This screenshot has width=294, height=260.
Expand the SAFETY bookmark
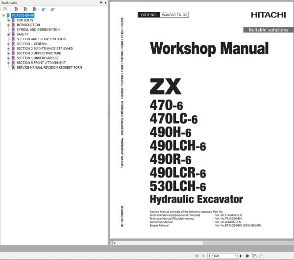pos(8,34)
